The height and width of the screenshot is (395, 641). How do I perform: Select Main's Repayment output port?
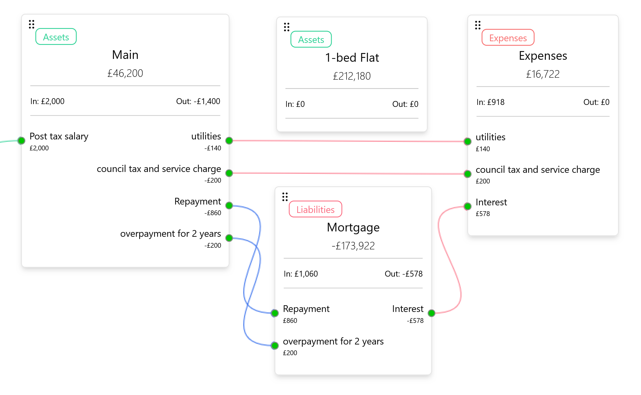pyautogui.click(x=229, y=206)
